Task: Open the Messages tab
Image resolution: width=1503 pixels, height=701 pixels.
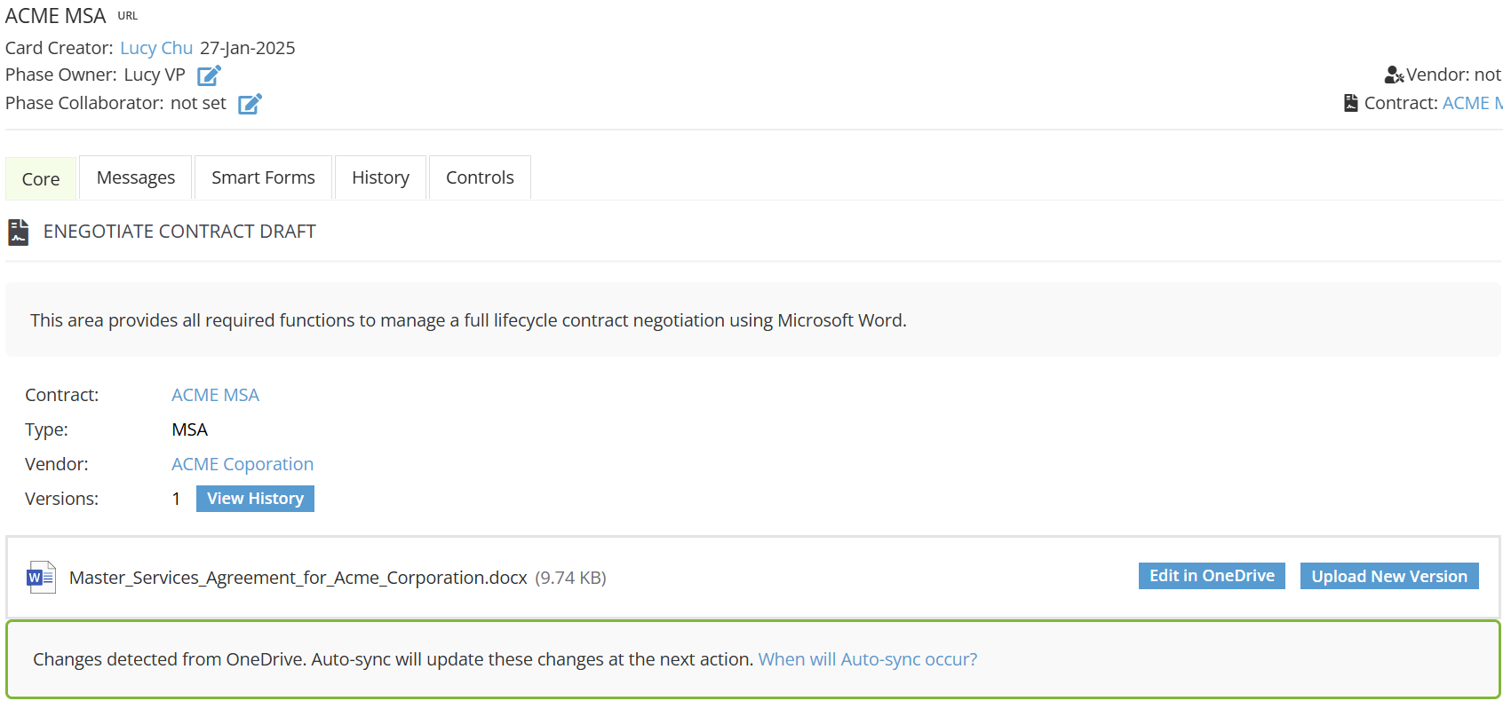Action: coord(136,177)
